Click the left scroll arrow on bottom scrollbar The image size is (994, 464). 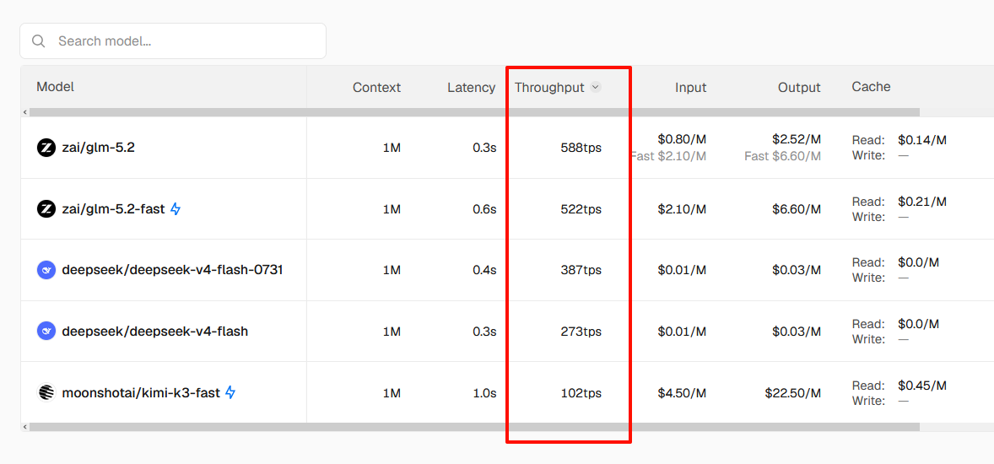pos(24,427)
